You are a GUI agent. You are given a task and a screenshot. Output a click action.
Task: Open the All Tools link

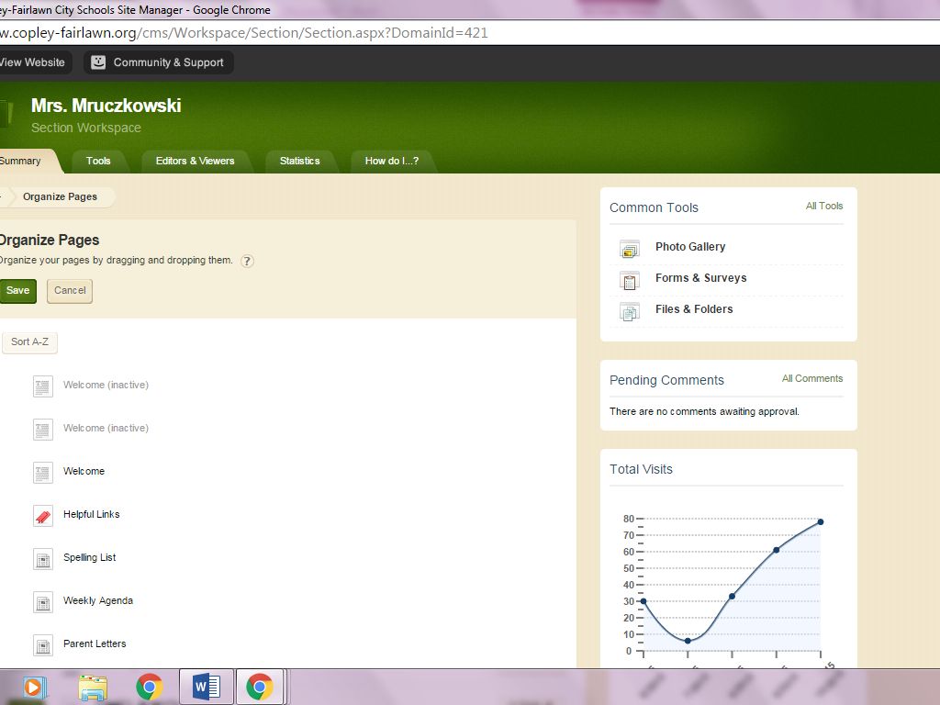pos(823,206)
